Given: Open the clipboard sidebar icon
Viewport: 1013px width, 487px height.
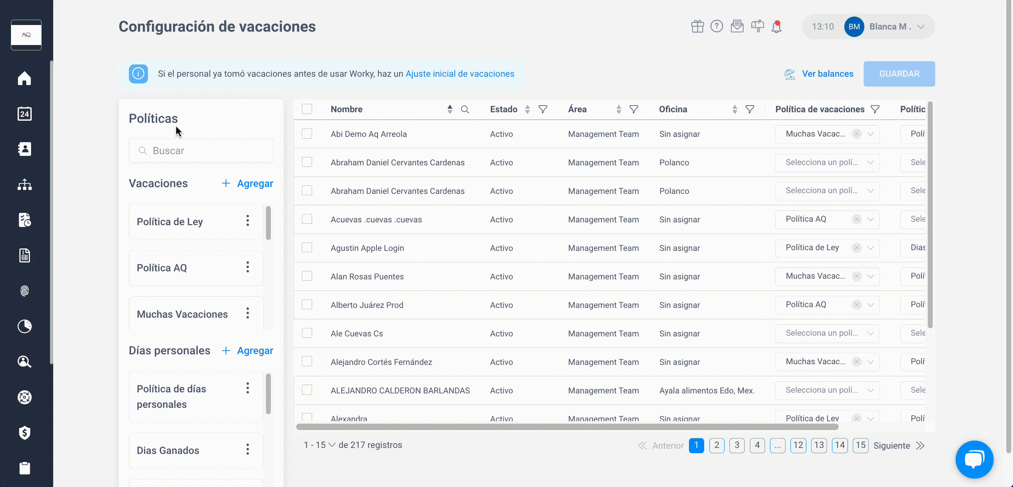Looking at the screenshot, I should 24,468.
